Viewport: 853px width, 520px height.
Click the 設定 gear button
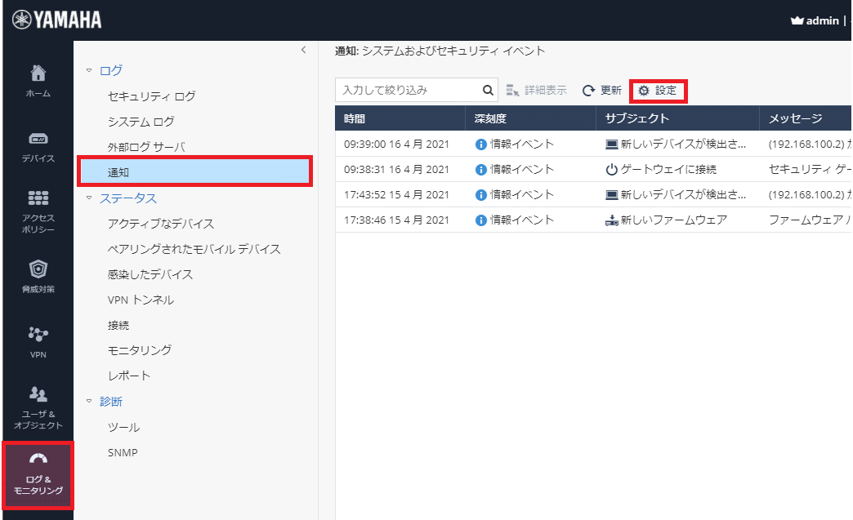point(658,91)
